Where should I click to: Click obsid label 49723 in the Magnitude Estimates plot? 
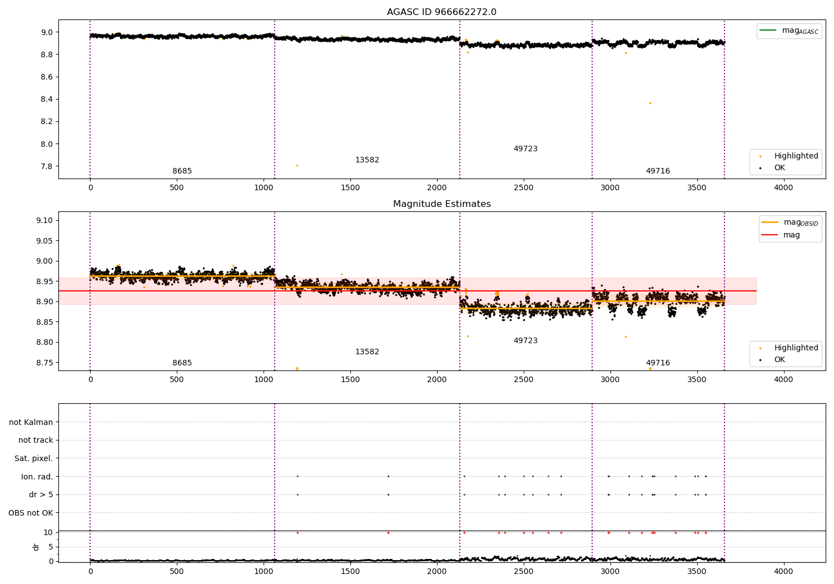[525, 340]
